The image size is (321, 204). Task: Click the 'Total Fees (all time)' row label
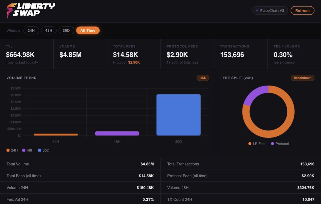point(24,176)
